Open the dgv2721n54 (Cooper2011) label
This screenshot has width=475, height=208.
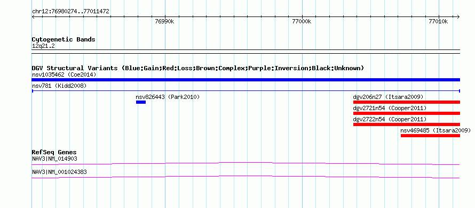point(390,108)
